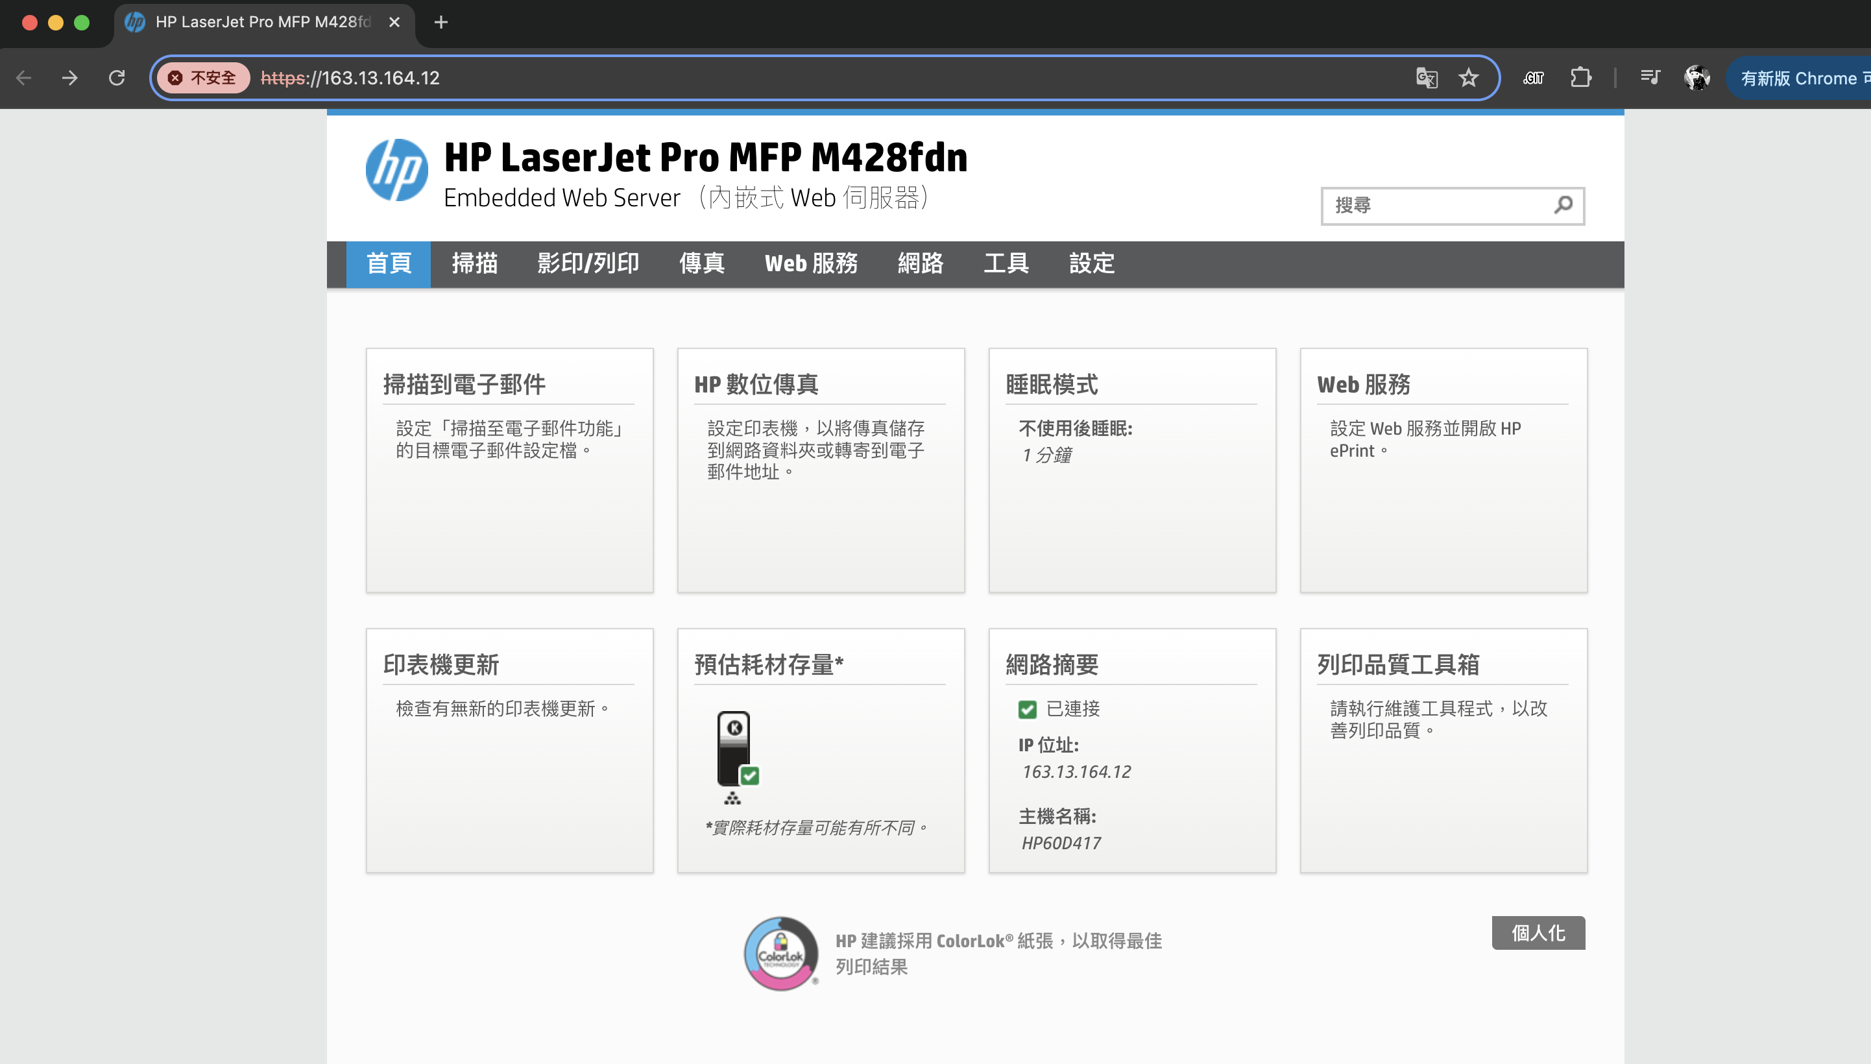Click the 設定 Web 服務並開啟 HP ePrint text
The width and height of the screenshot is (1871, 1064).
[x=1425, y=439]
